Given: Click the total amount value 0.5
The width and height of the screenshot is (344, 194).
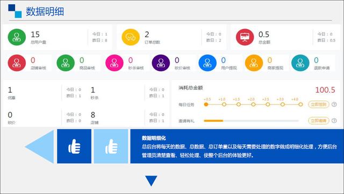Looking at the screenshot, I should pyautogui.click(x=264, y=34).
